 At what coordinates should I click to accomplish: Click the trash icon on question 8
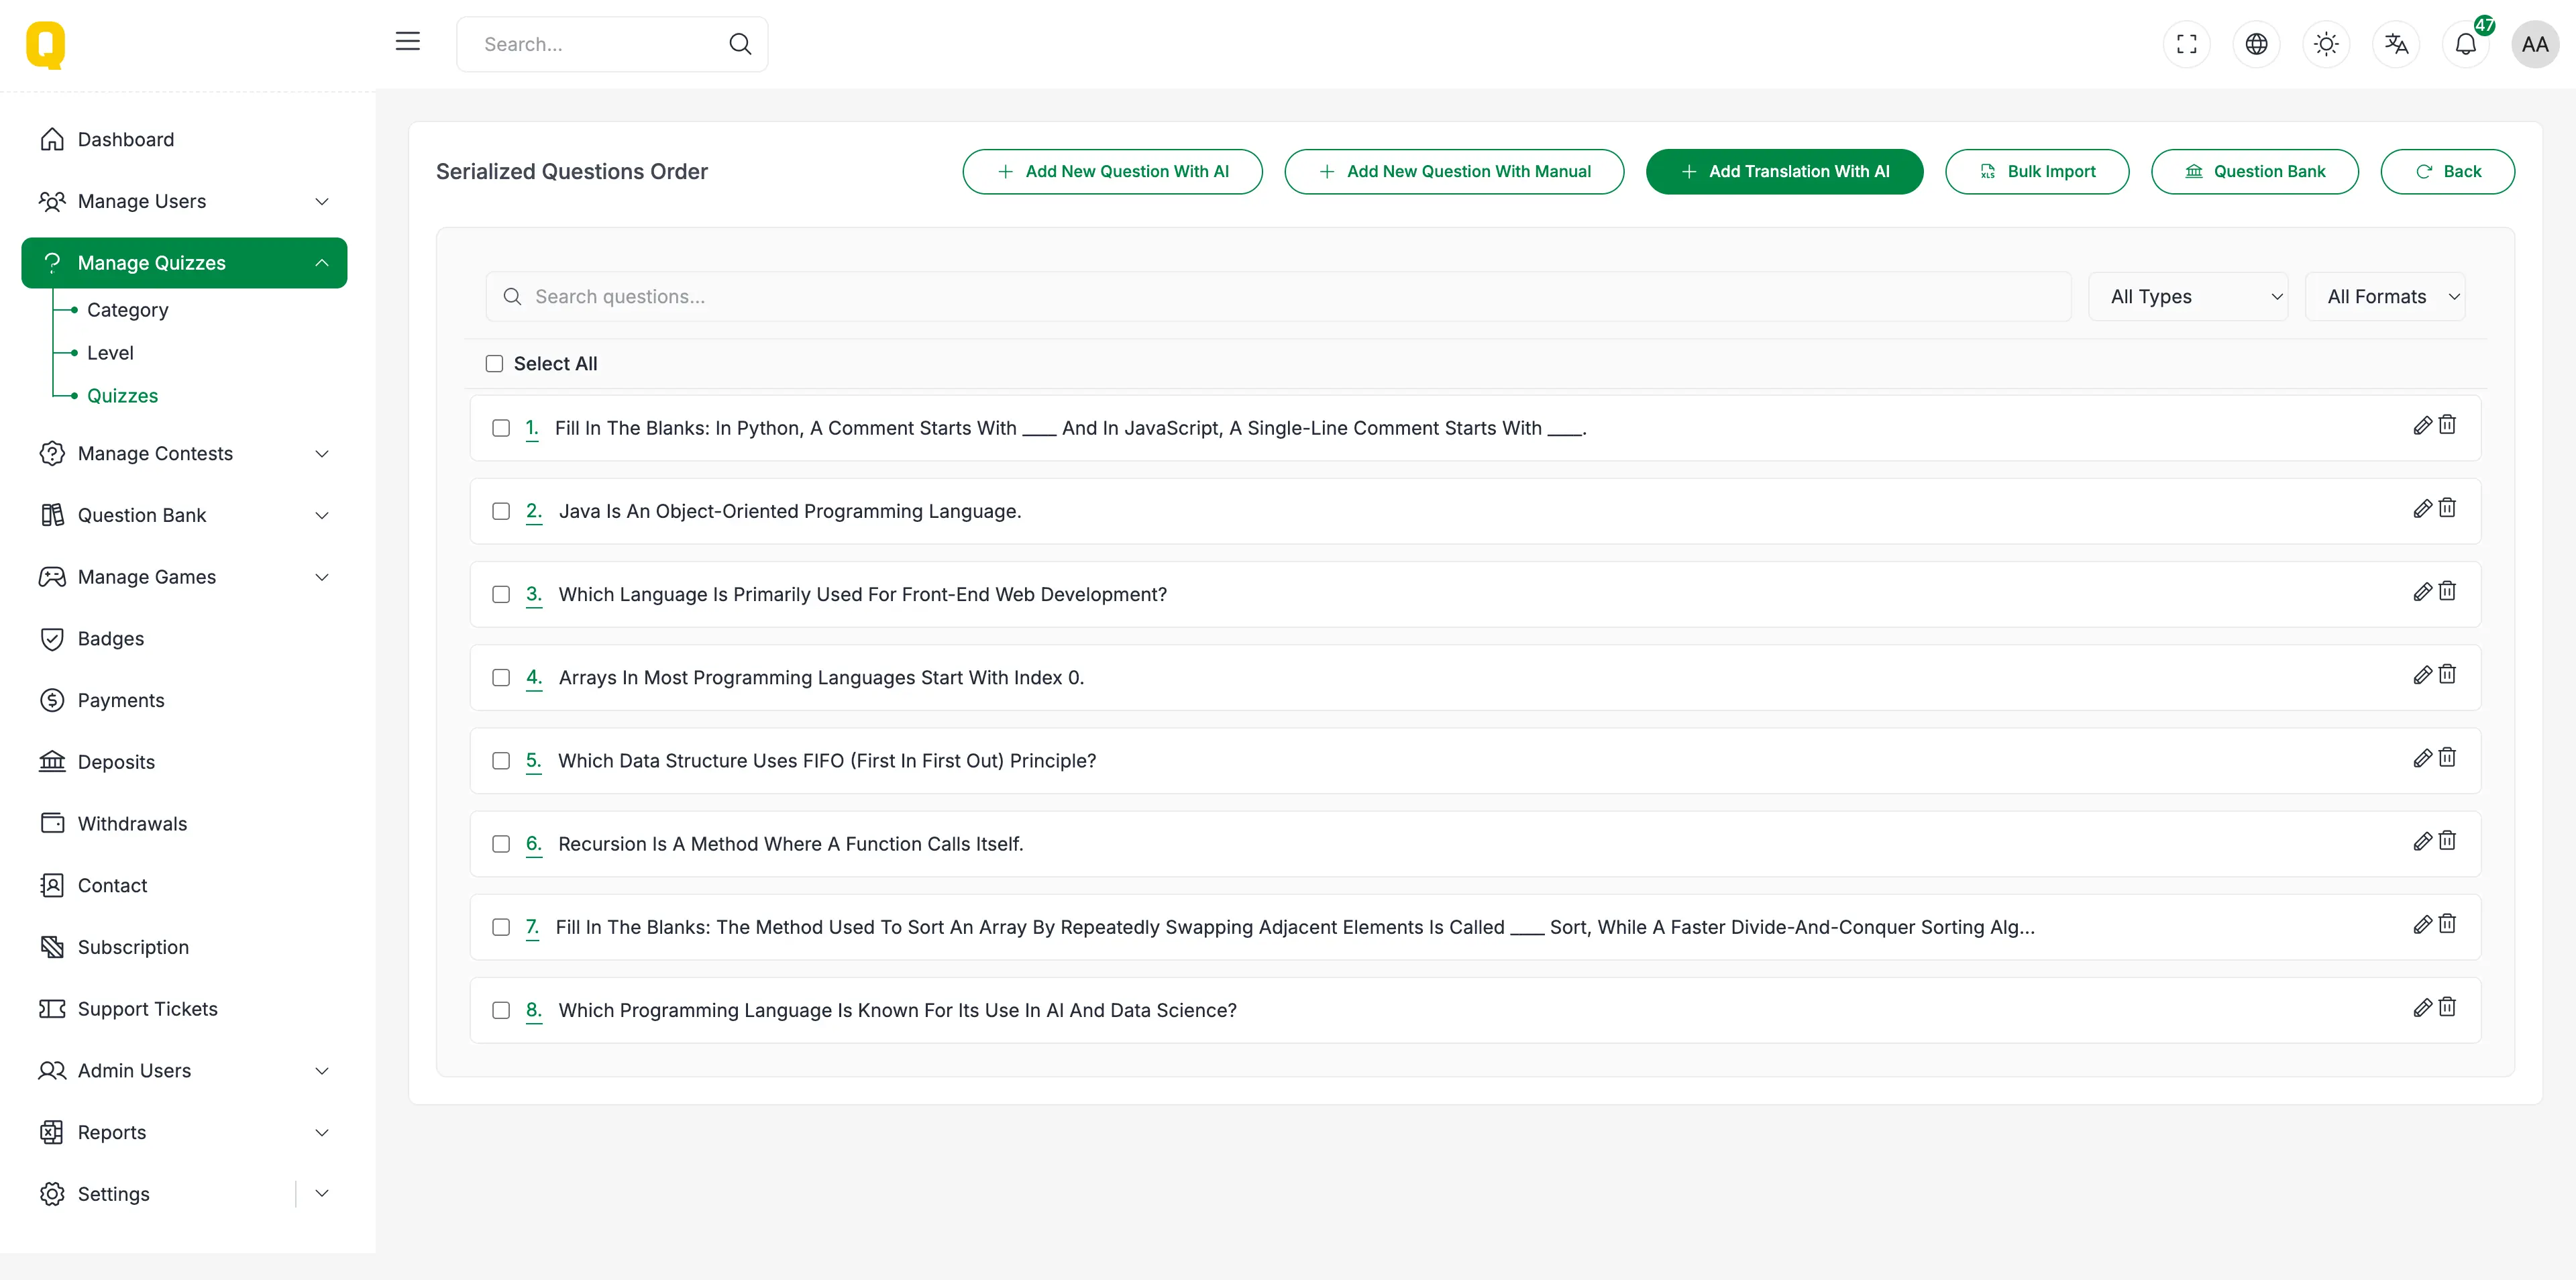pyautogui.click(x=2447, y=1007)
